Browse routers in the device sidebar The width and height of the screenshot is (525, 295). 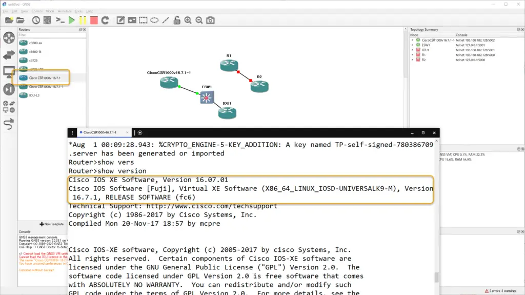tap(9, 38)
